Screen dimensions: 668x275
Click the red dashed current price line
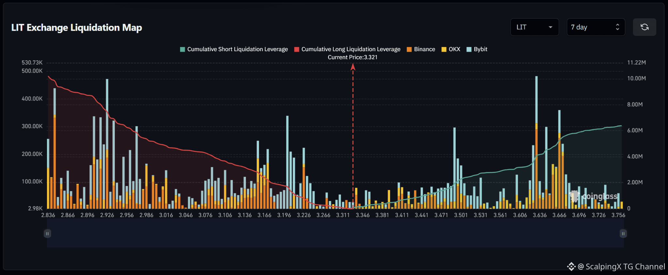(353, 136)
